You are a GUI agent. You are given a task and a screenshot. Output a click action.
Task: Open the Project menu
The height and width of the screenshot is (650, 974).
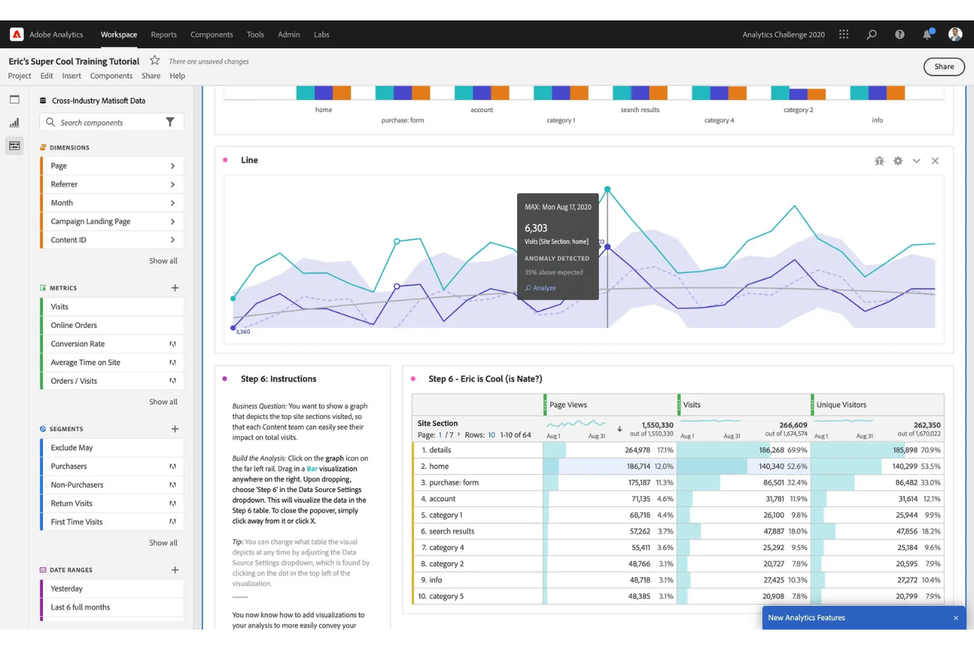tap(20, 76)
